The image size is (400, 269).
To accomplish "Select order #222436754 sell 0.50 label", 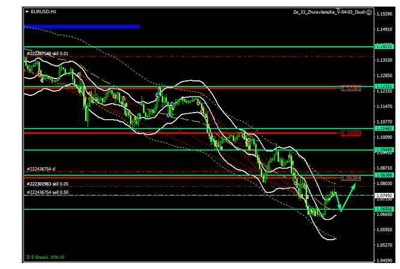I will point(48,192).
